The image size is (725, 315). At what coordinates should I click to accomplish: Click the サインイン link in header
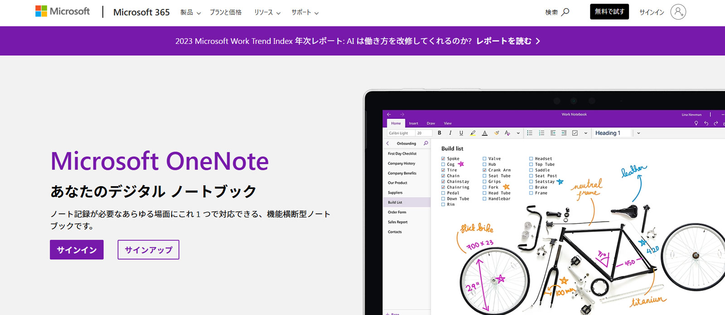pos(652,12)
